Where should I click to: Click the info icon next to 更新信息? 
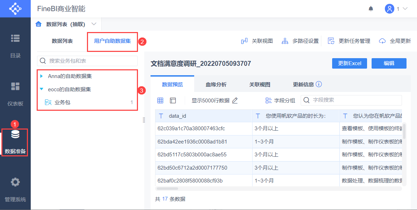[319, 84]
